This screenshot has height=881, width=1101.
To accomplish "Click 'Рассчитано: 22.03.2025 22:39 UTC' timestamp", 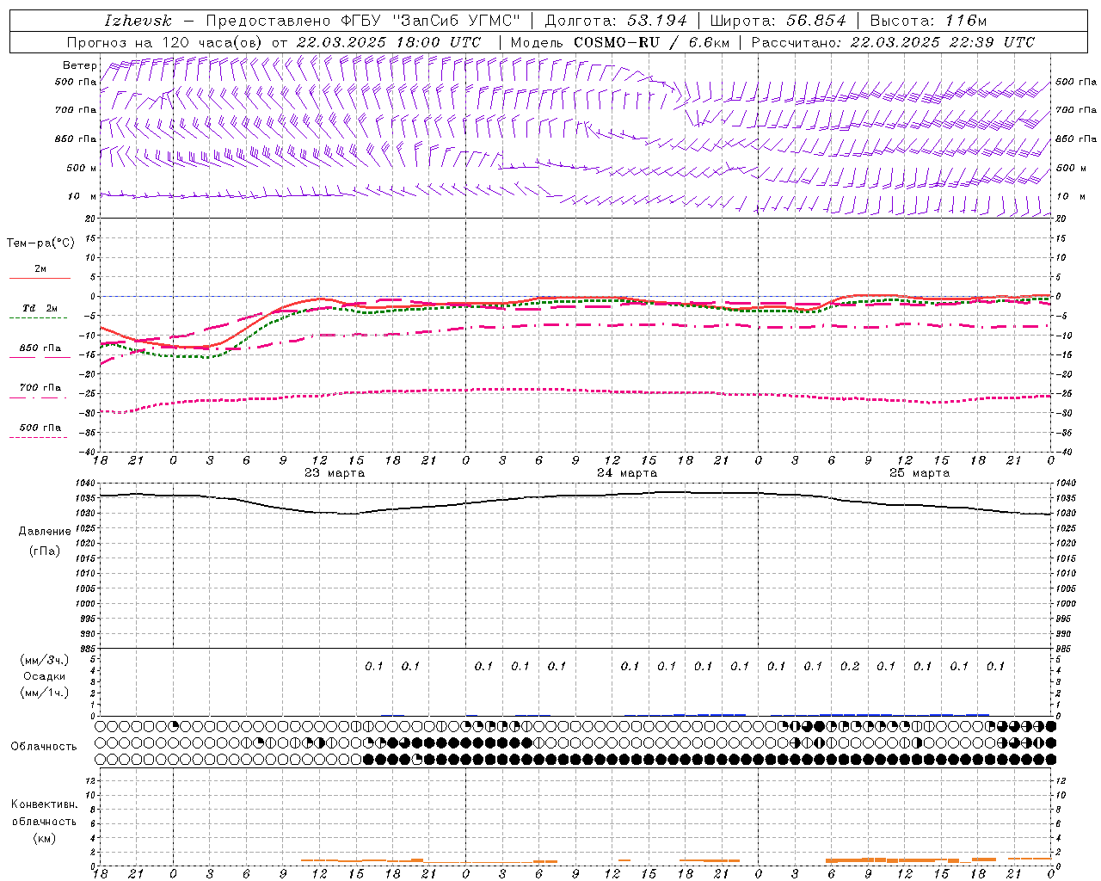I will [x=893, y=42].
